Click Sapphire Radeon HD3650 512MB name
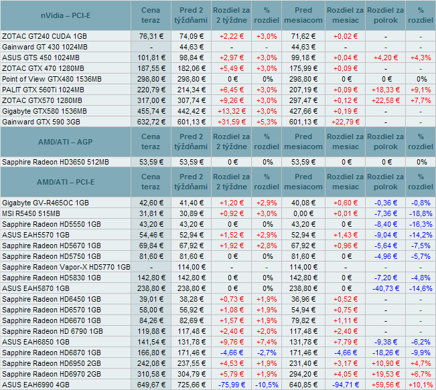 [x=56, y=163]
